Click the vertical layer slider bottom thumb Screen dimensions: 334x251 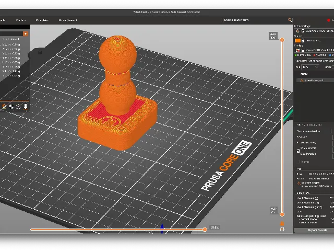[x=282, y=214]
